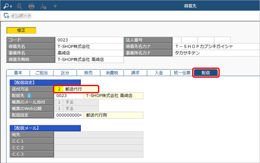Screen dimensions: 260x163
Task: Switch to the 基本 tab
Action: point(18,73)
